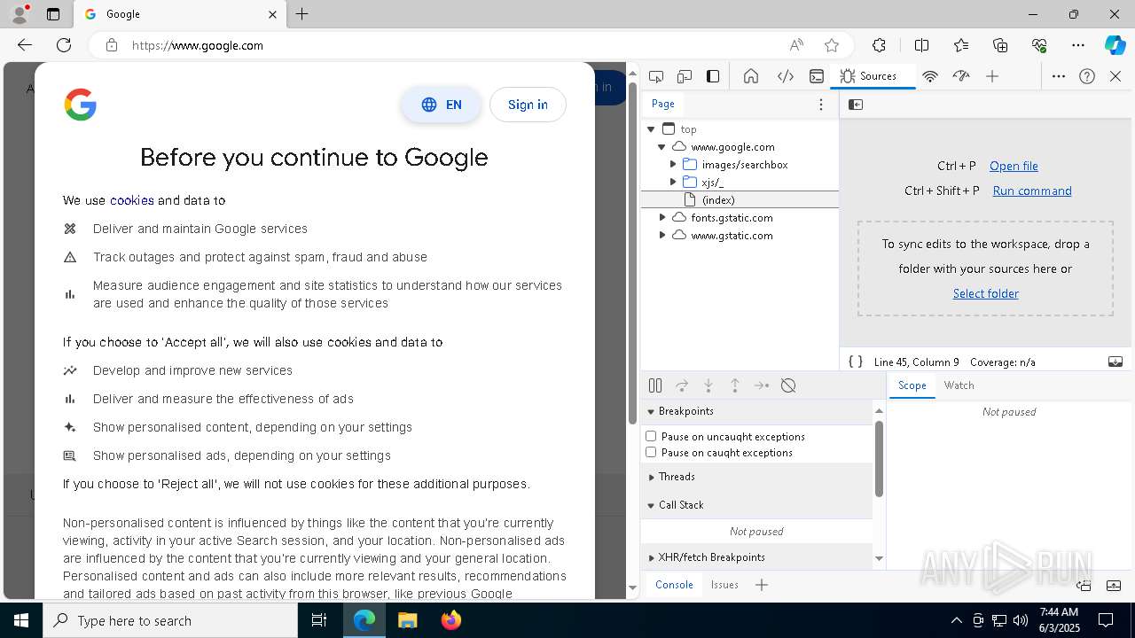Open the Issues quick view tab

tap(724, 585)
